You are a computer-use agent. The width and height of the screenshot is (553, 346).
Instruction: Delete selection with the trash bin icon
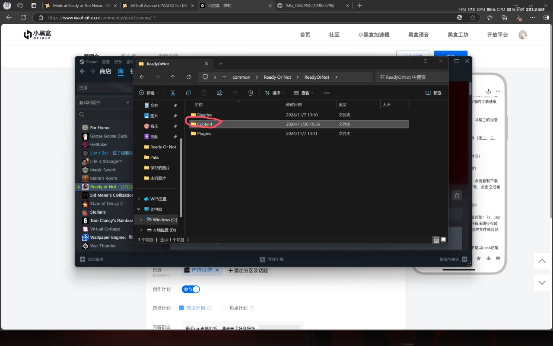251,93
